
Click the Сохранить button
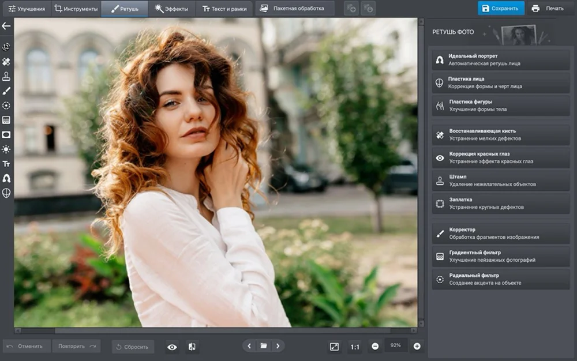[500, 9]
